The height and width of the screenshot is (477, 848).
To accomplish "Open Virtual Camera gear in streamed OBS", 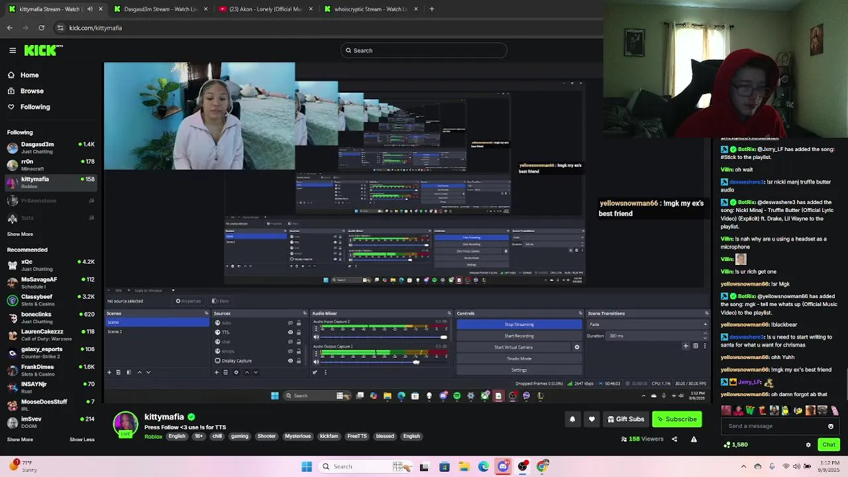I will tap(576, 347).
